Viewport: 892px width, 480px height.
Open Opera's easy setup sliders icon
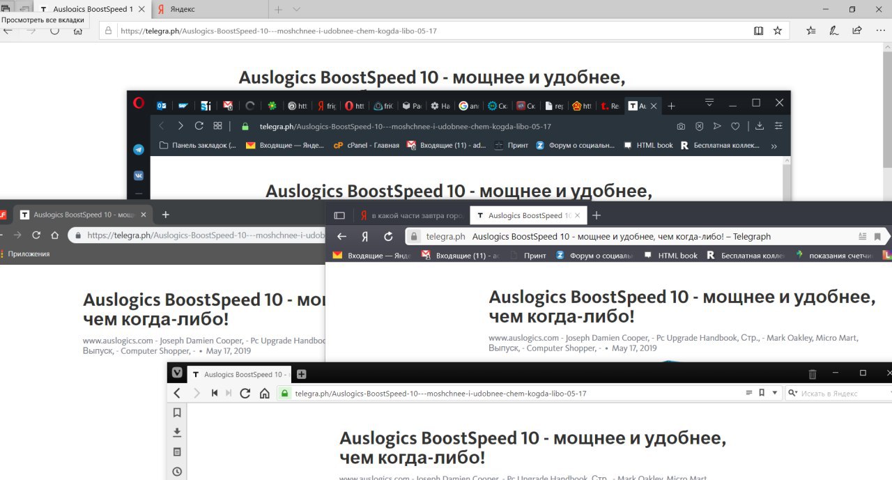778,126
